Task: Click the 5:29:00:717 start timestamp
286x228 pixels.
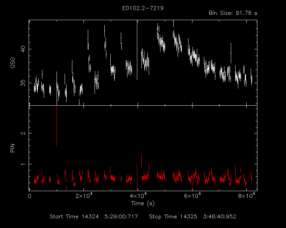Action: click(121, 217)
